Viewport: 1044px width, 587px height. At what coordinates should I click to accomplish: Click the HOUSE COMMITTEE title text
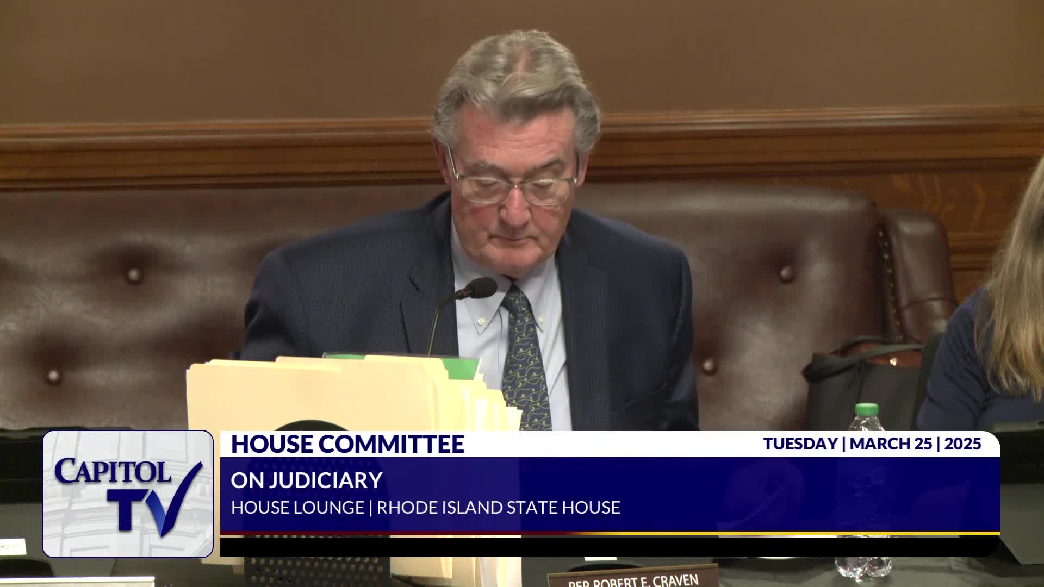point(347,444)
